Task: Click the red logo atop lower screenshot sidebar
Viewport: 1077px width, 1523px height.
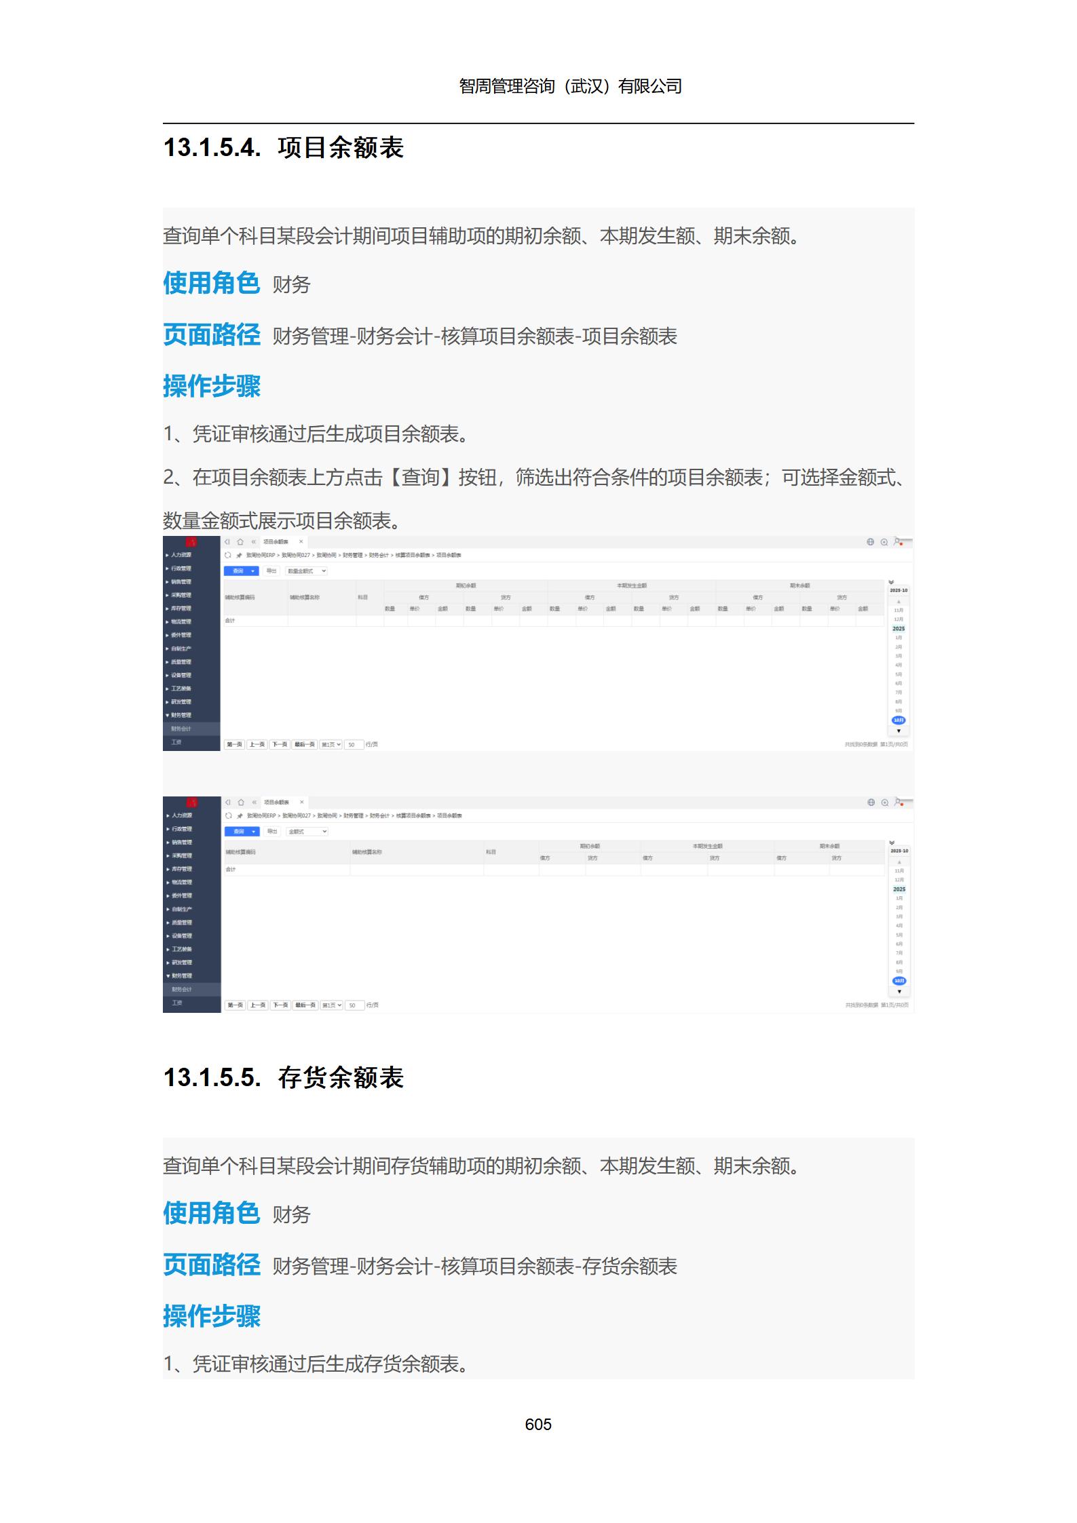Action: pyautogui.click(x=192, y=802)
